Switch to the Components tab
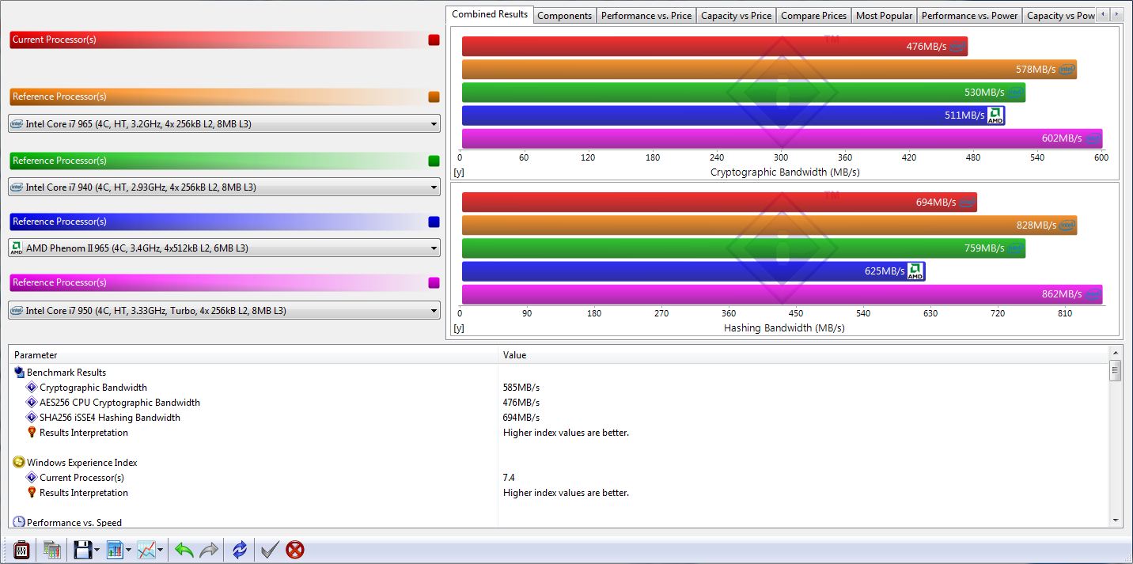The width and height of the screenshot is (1133, 564). pos(565,16)
